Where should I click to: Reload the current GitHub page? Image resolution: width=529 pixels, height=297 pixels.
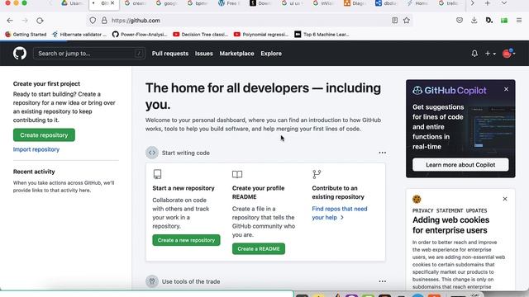coord(40,21)
